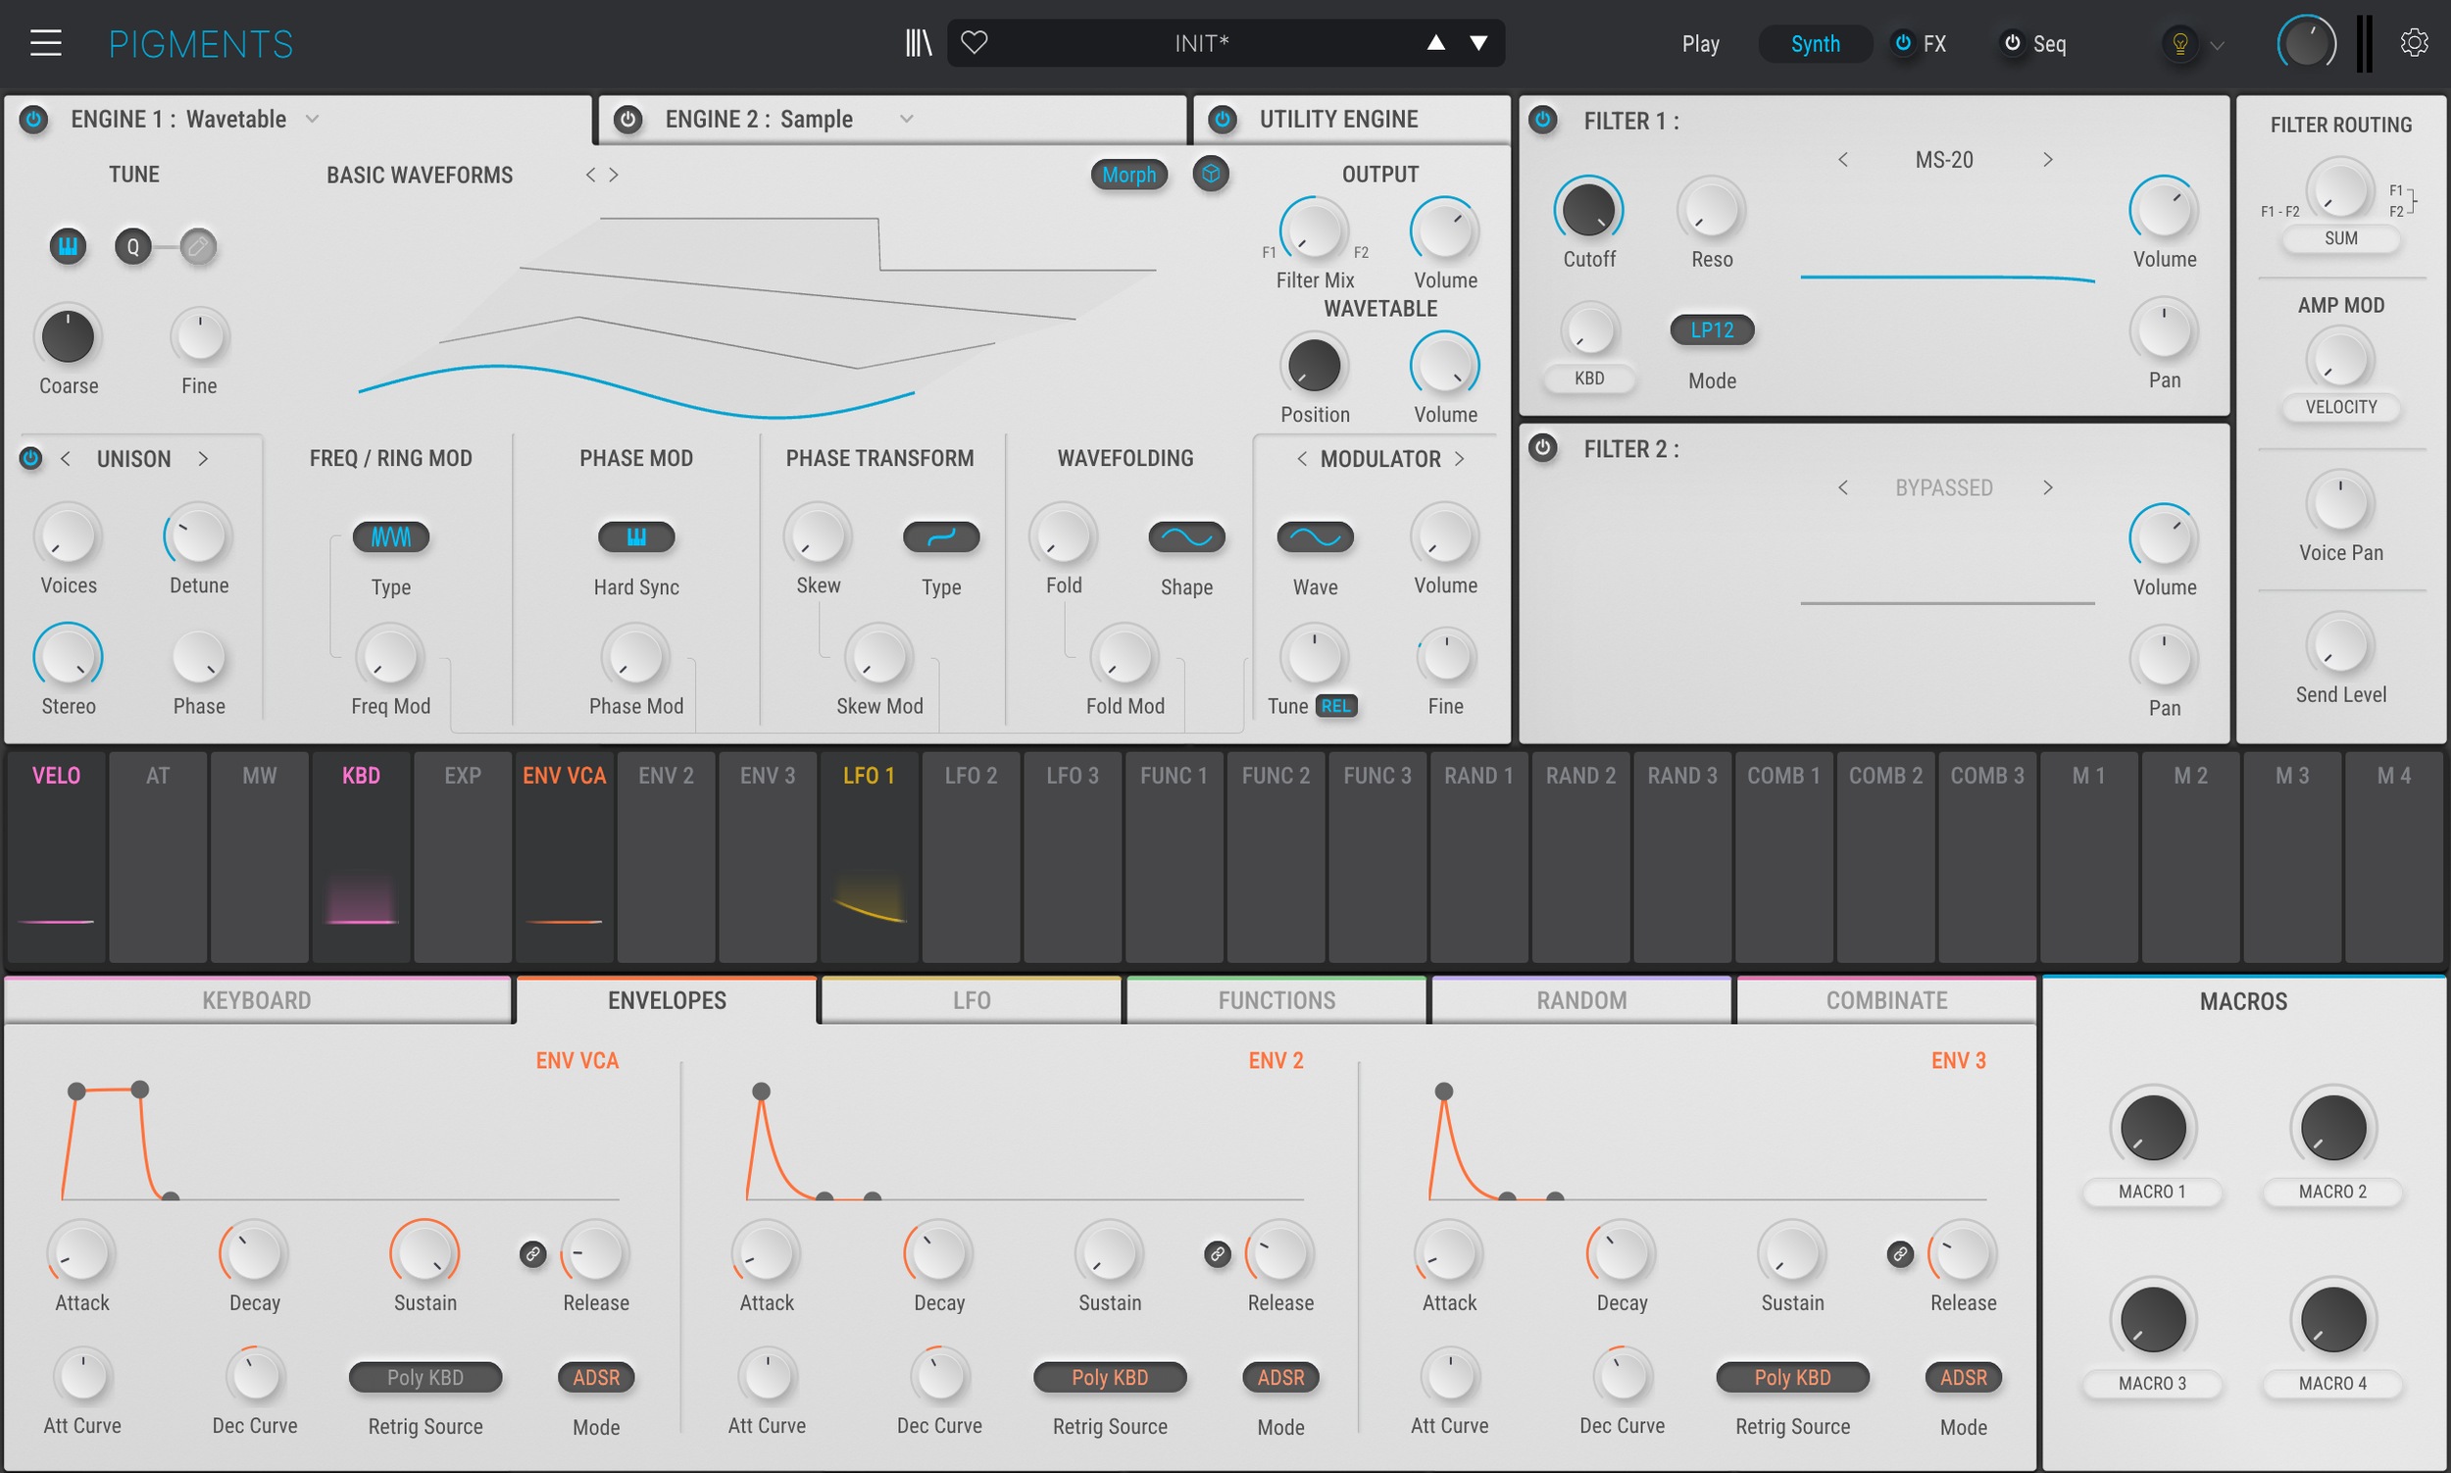This screenshot has width=2451, height=1473.
Task: Switch to Synth view
Action: tap(1815, 44)
